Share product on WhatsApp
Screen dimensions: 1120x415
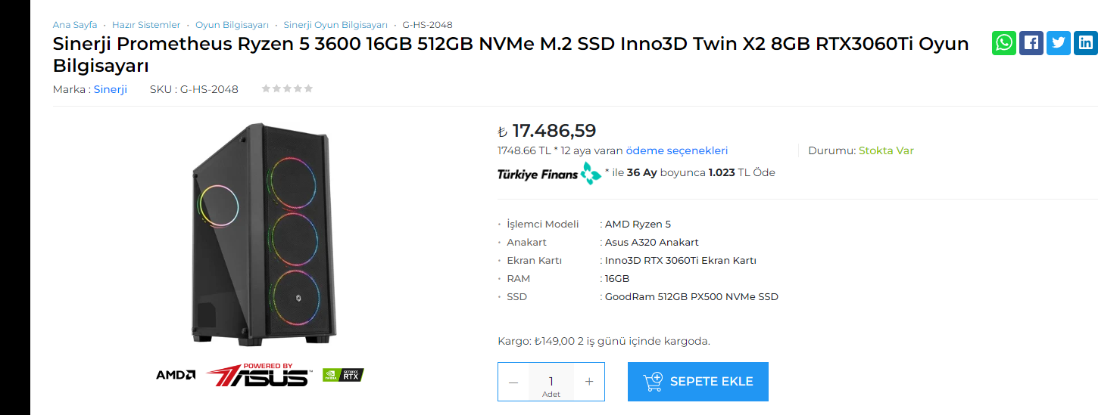pos(1004,43)
